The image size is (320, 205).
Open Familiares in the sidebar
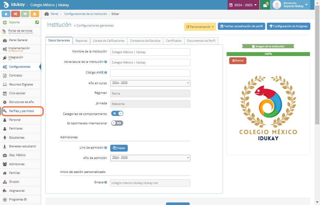coord(20,129)
